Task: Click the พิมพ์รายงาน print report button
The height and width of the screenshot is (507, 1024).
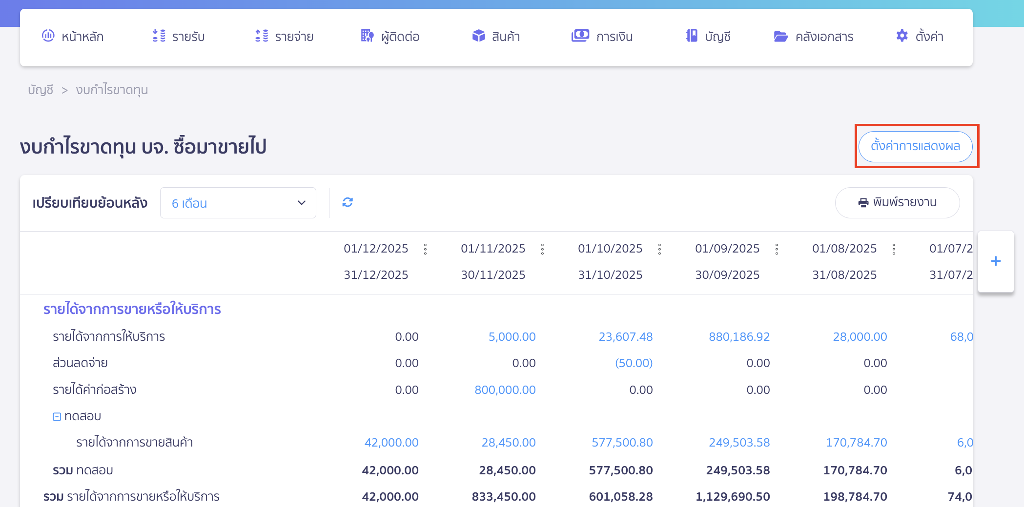Action: click(897, 202)
